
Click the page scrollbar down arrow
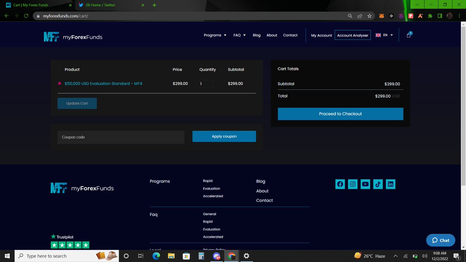coord(463,248)
